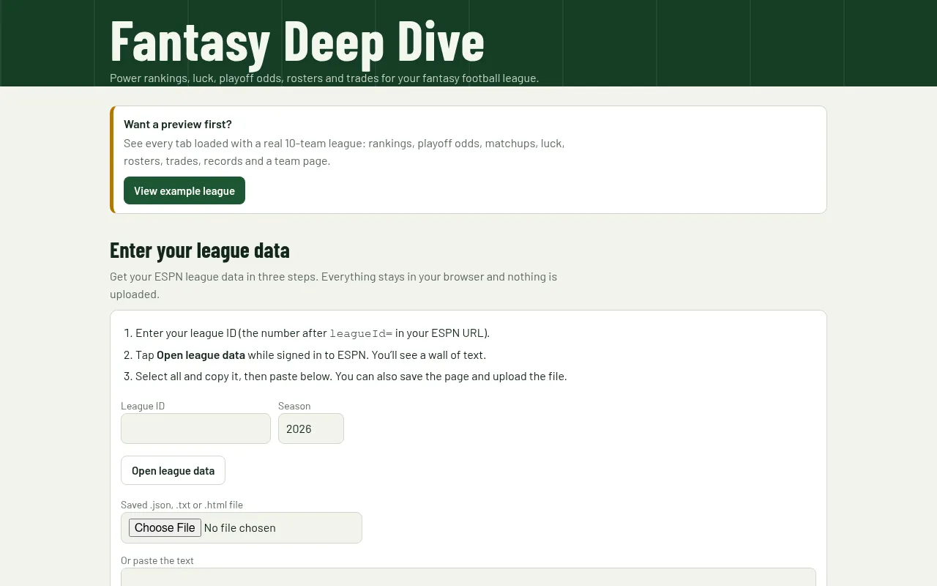Select the Season field showing 2026
The width and height of the screenshot is (937, 586).
tap(311, 429)
